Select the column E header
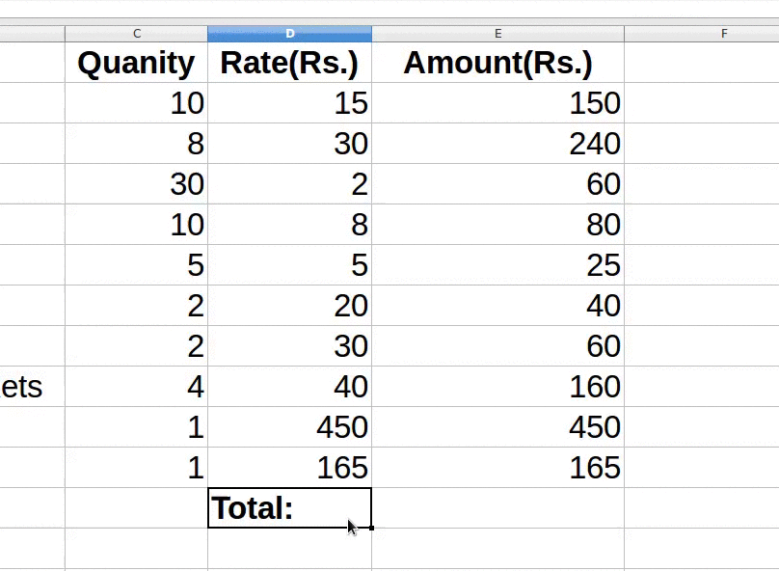This screenshot has height=571, width=779. (497, 34)
